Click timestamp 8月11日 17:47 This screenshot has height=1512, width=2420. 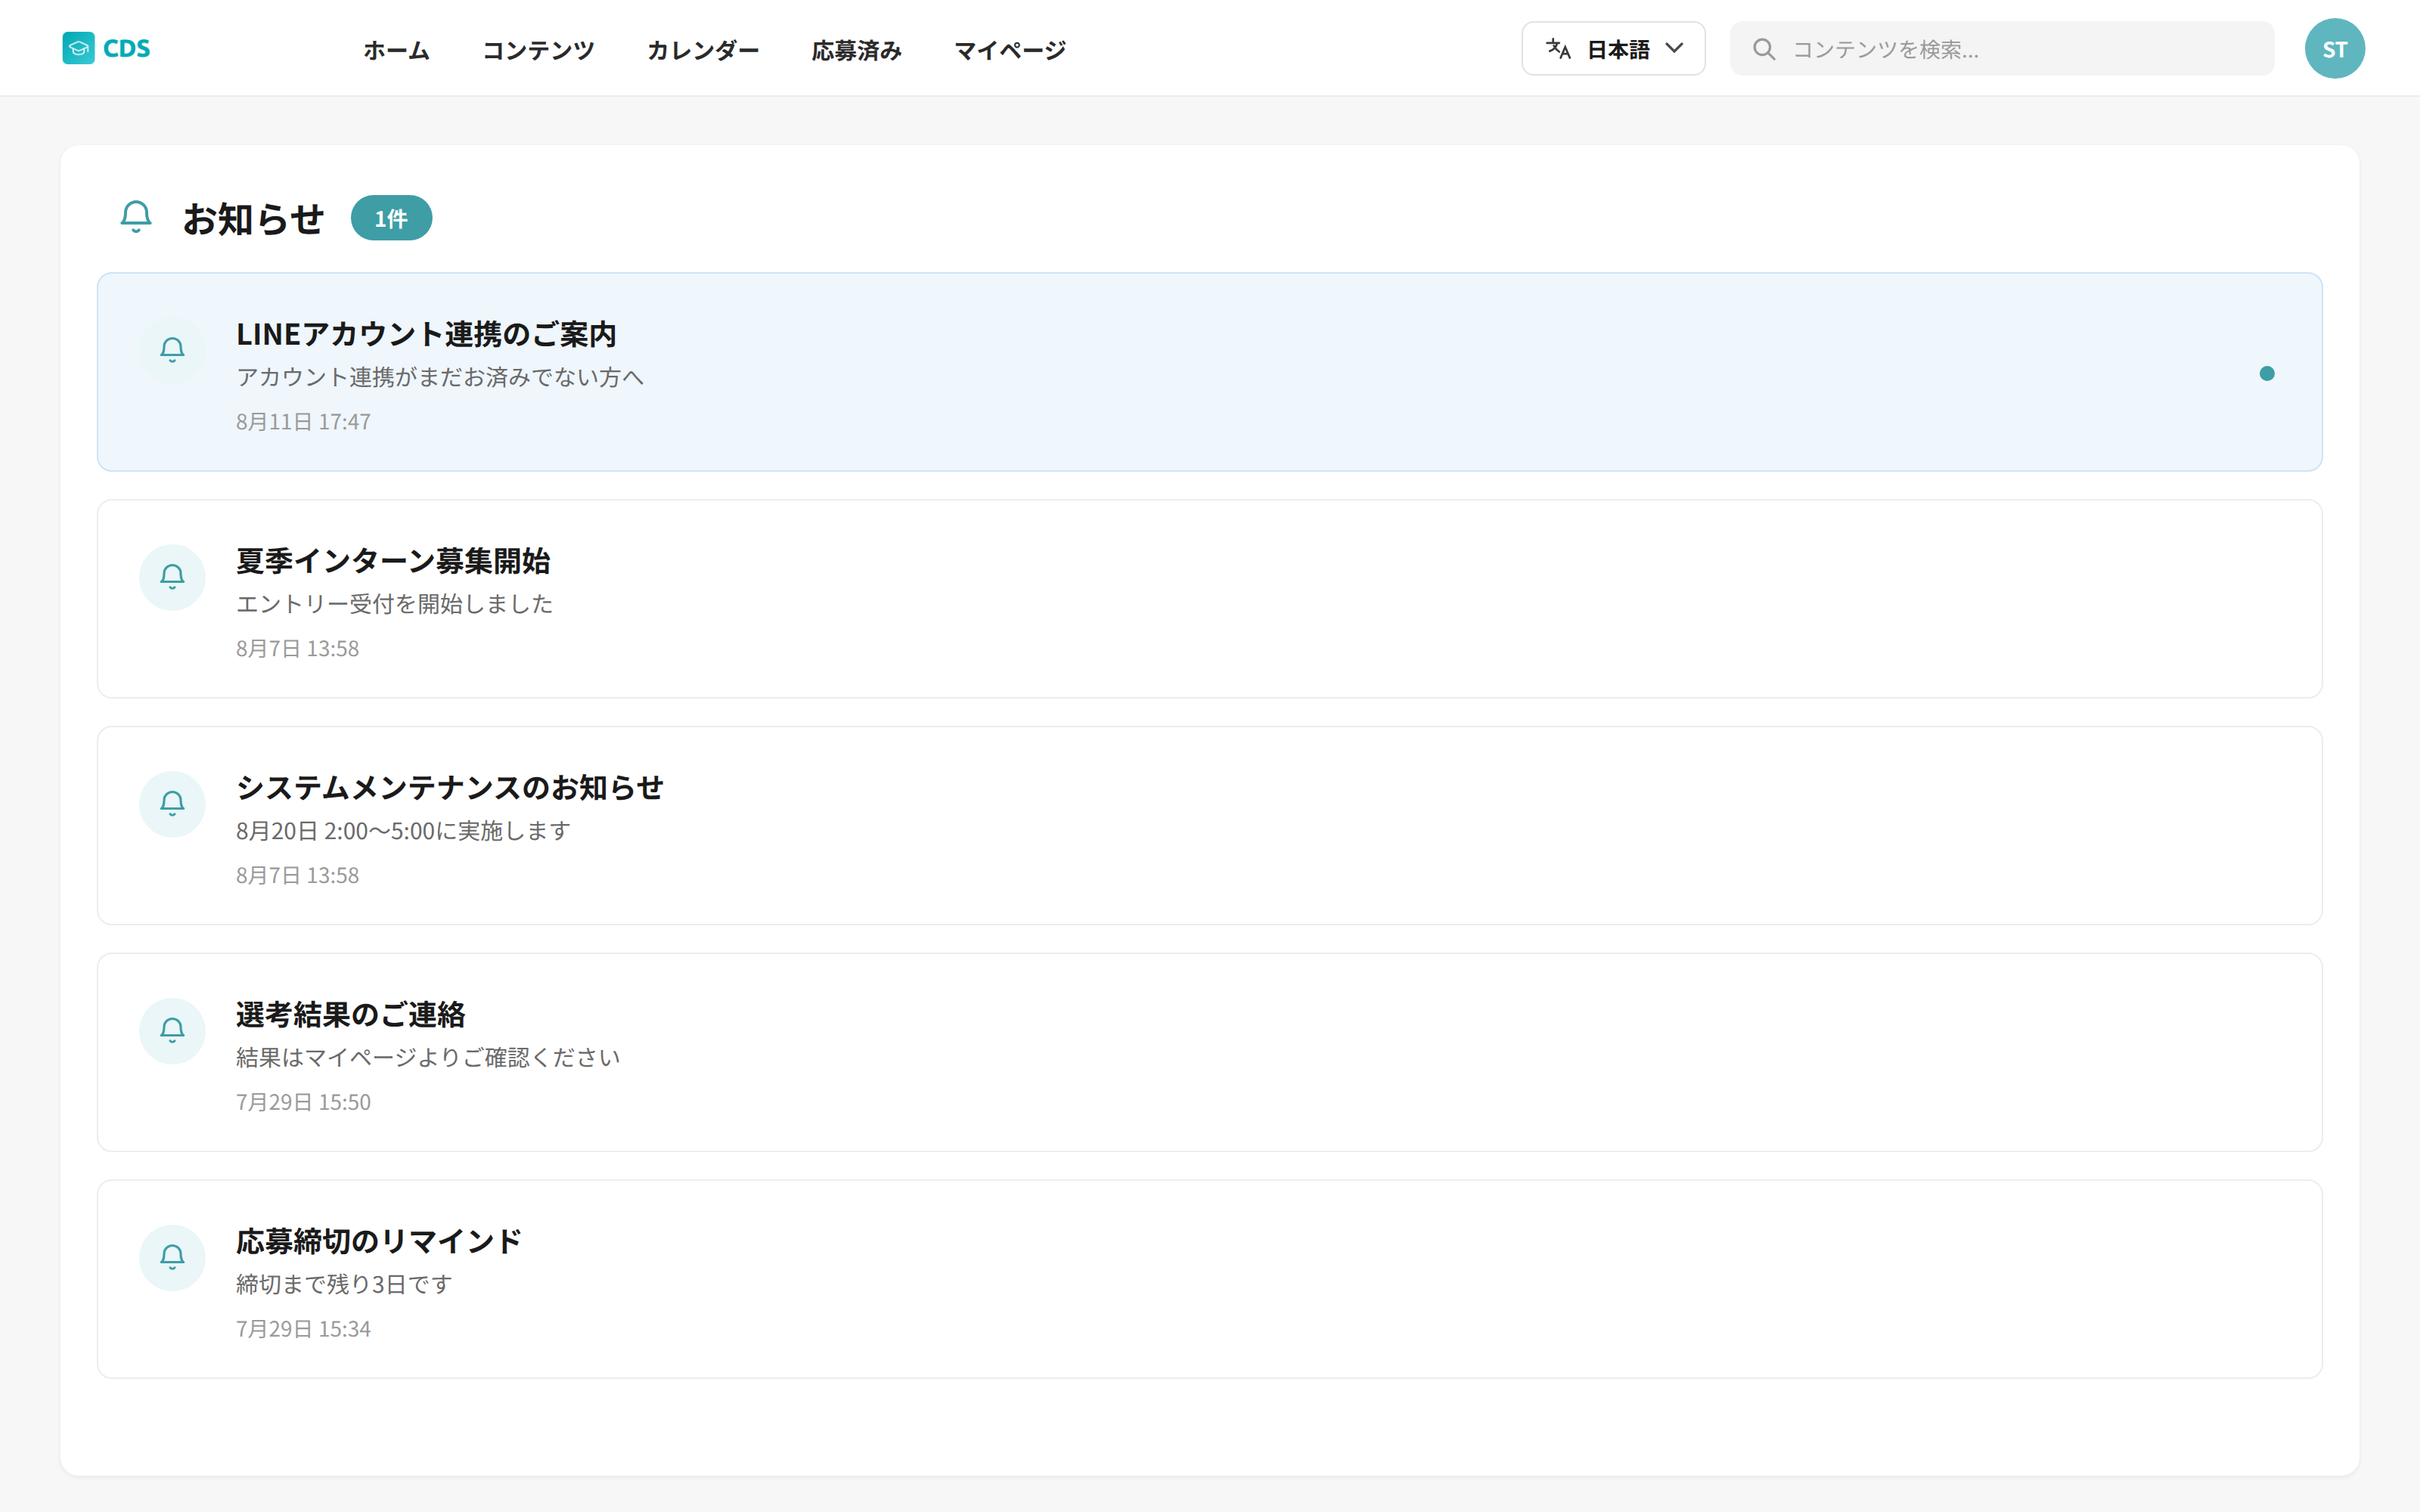pos(303,422)
